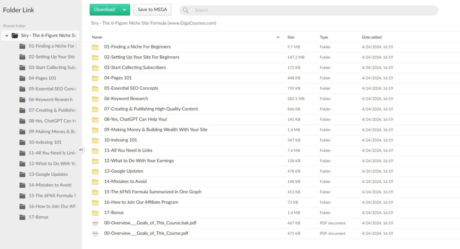Click yellow folder icon for 11-All You Need Is Links row

click(x=95, y=151)
